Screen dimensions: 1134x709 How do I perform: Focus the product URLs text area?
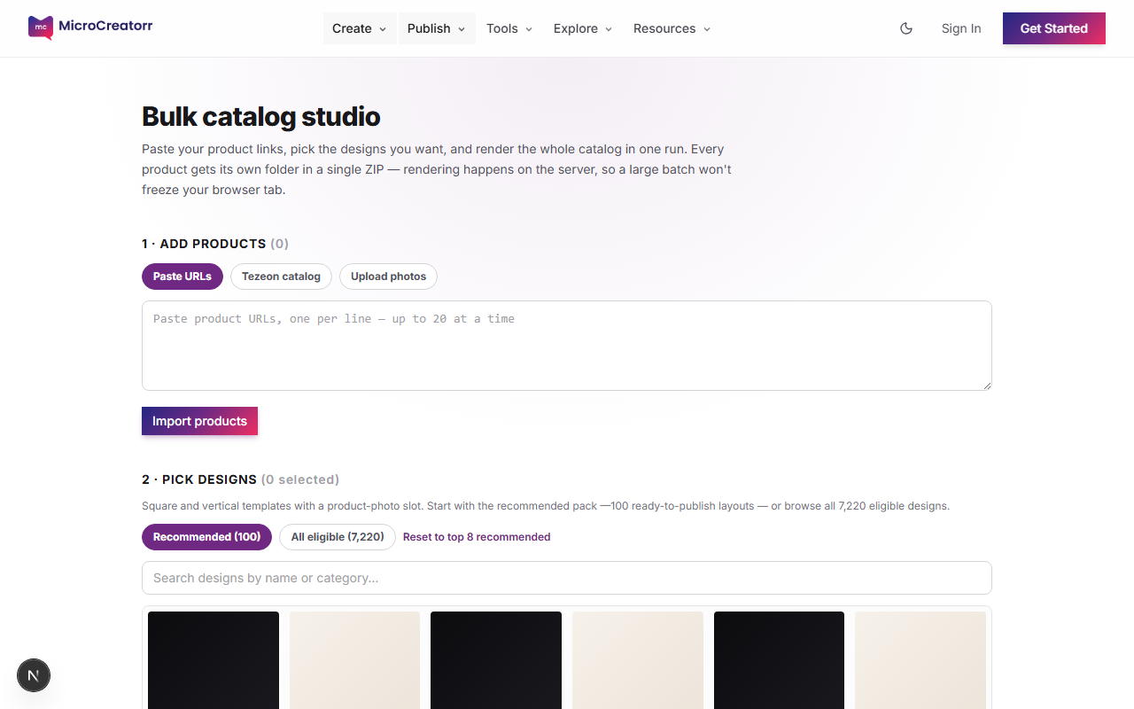567,346
